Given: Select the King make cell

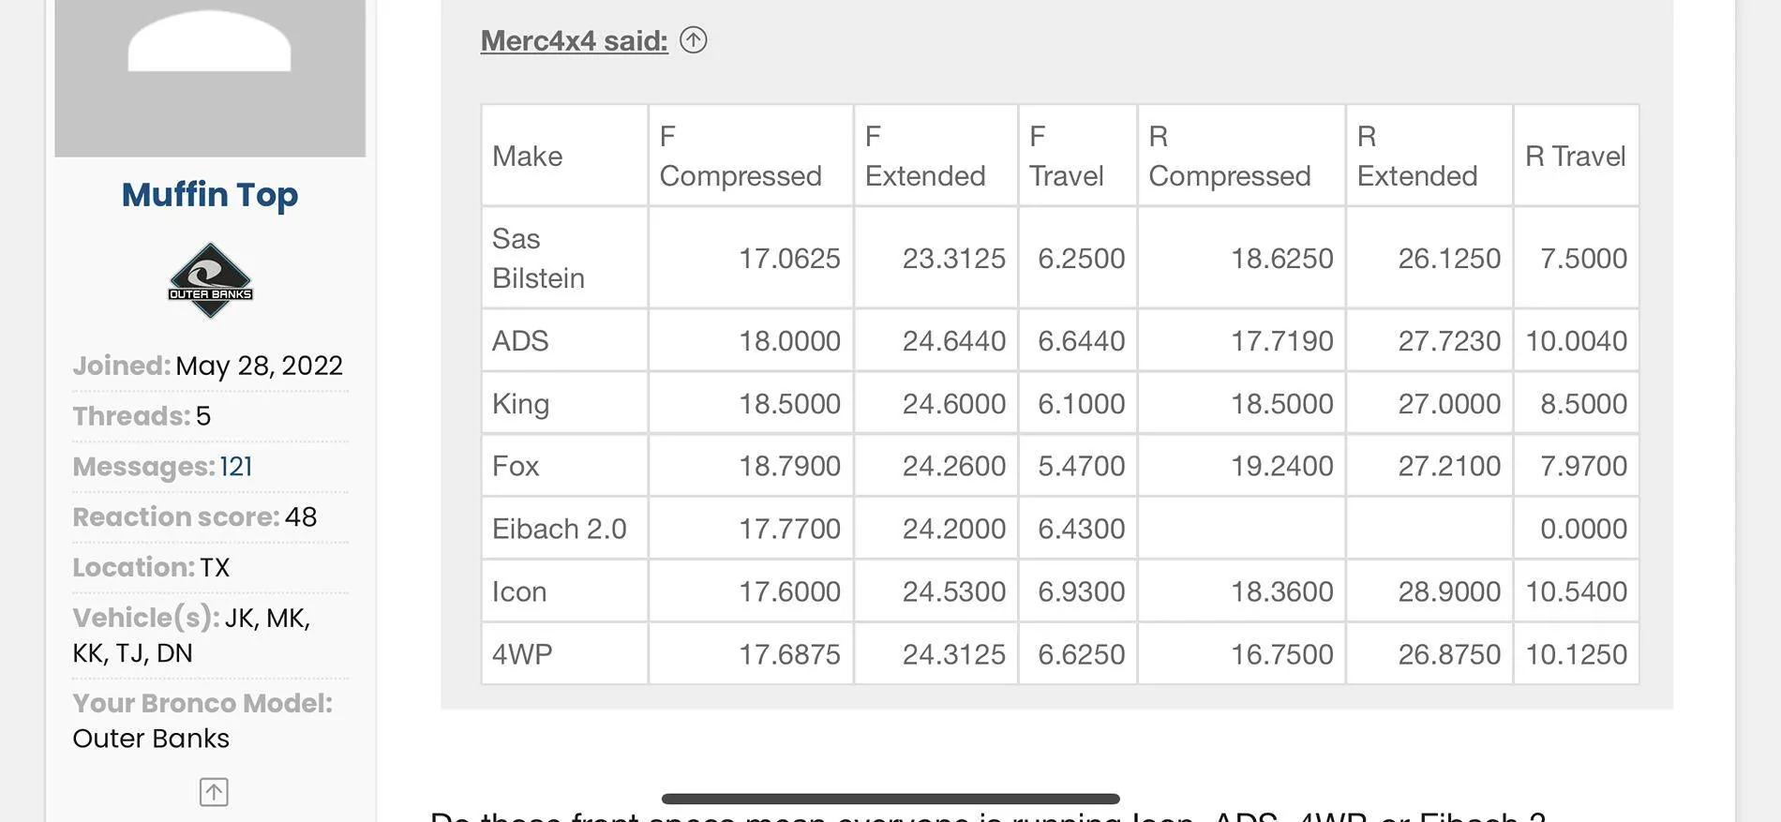Looking at the screenshot, I should pos(564,403).
